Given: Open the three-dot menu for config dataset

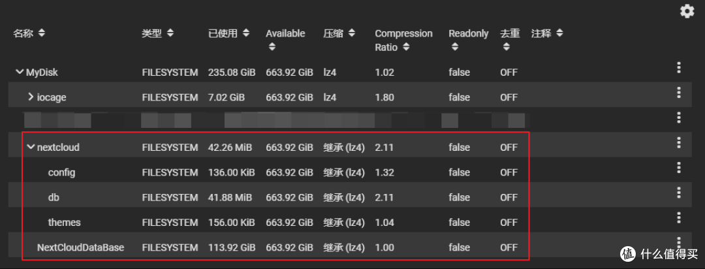Looking at the screenshot, I should (x=679, y=168).
